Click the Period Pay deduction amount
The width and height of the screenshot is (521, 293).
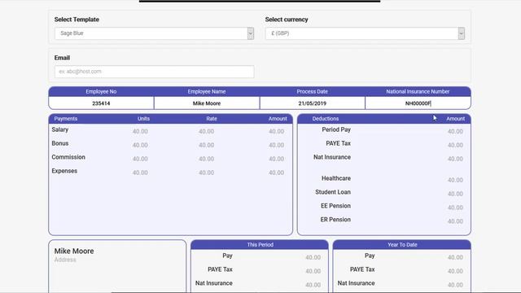tap(455, 131)
